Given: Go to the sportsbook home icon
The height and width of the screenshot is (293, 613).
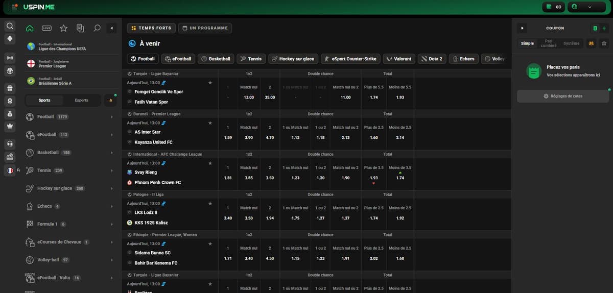Looking at the screenshot, I should (30, 28).
